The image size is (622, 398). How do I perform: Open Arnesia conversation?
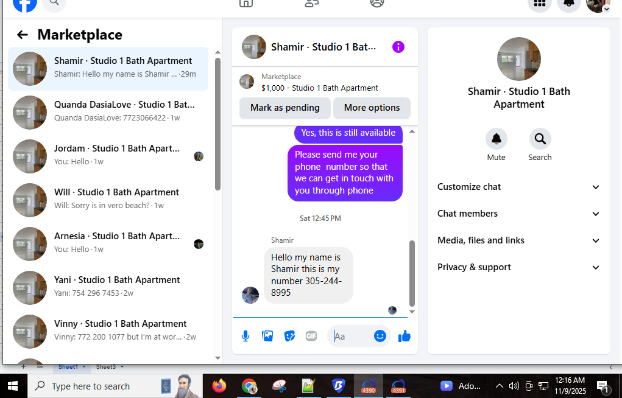(x=108, y=244)
